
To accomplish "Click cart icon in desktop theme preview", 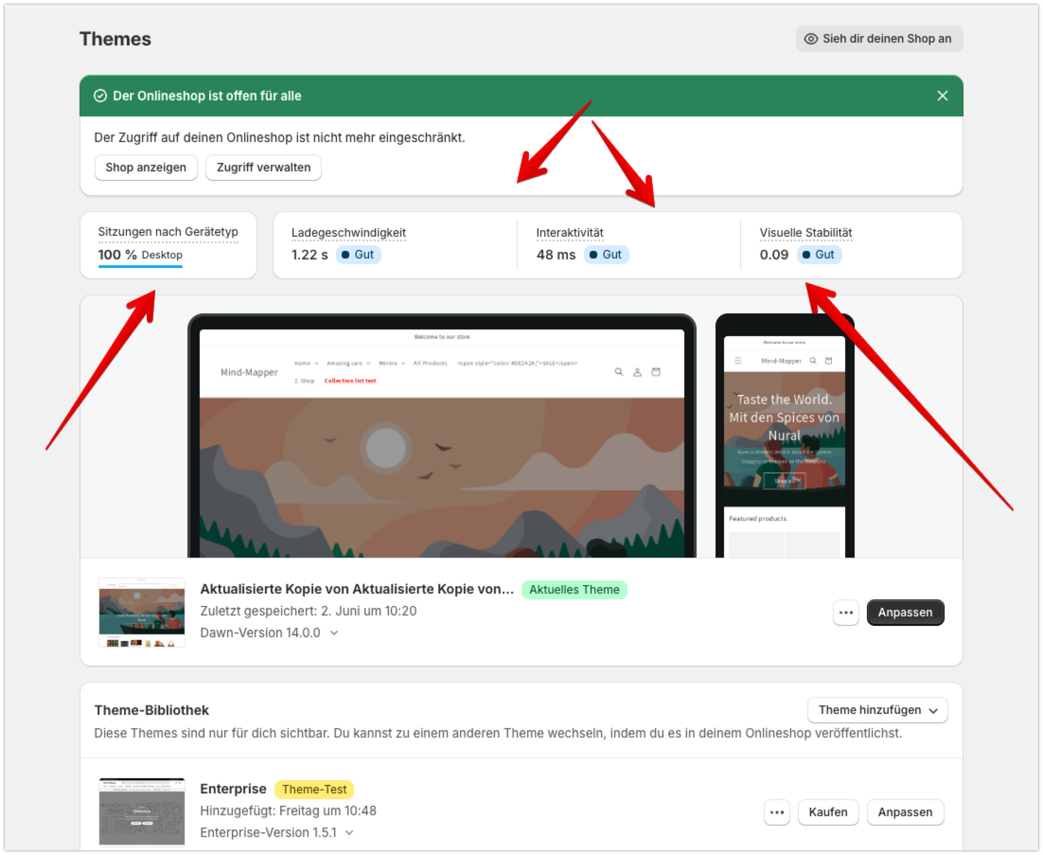I will pyautogui.click(x=655, y=372).
